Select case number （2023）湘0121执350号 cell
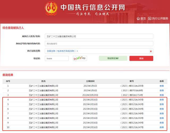Viewport: 170px width, 133px height. point(132,118)
